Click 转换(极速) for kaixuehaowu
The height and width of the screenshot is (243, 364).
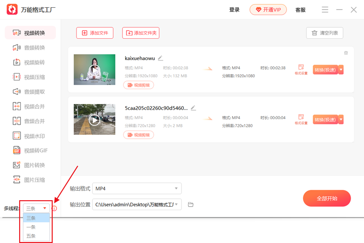point(325,70)
